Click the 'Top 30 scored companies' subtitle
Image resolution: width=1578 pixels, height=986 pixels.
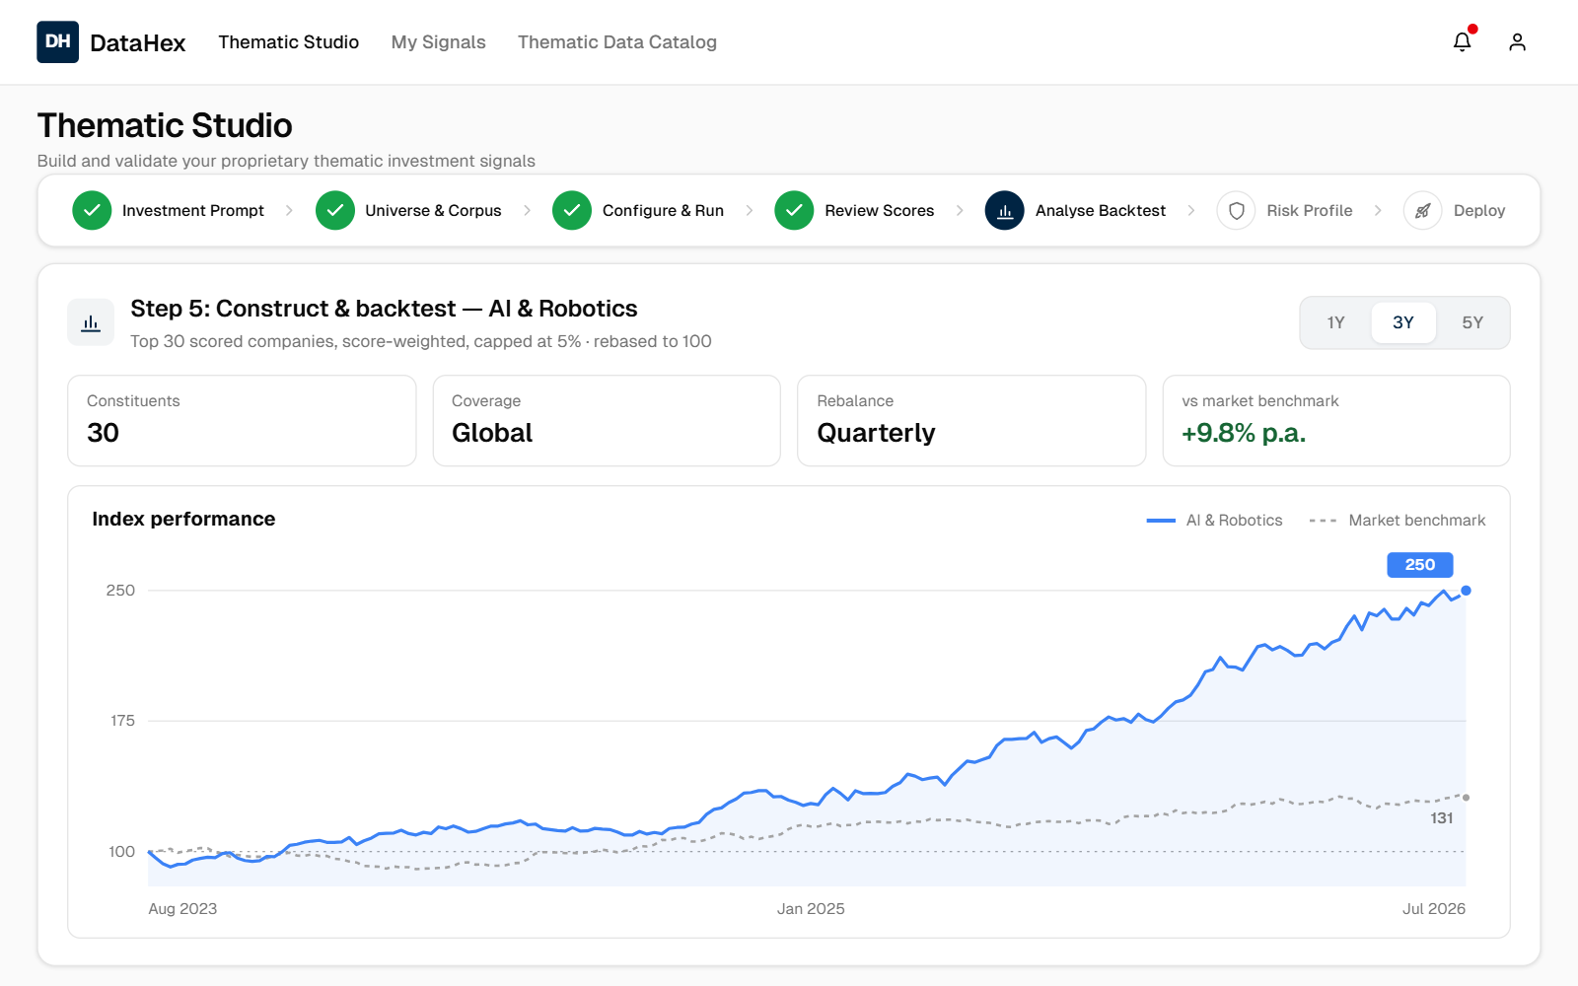pyautogui.click(x=421, y=341)
